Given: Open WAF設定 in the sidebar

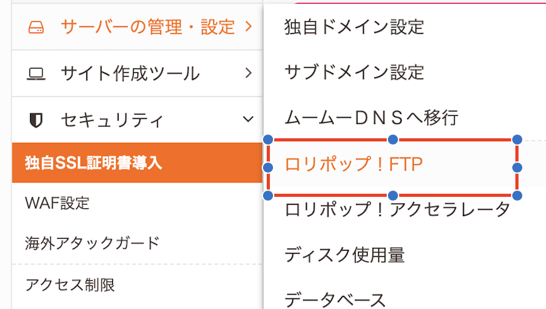Looking at the screenshot, I should click(57, 203).
